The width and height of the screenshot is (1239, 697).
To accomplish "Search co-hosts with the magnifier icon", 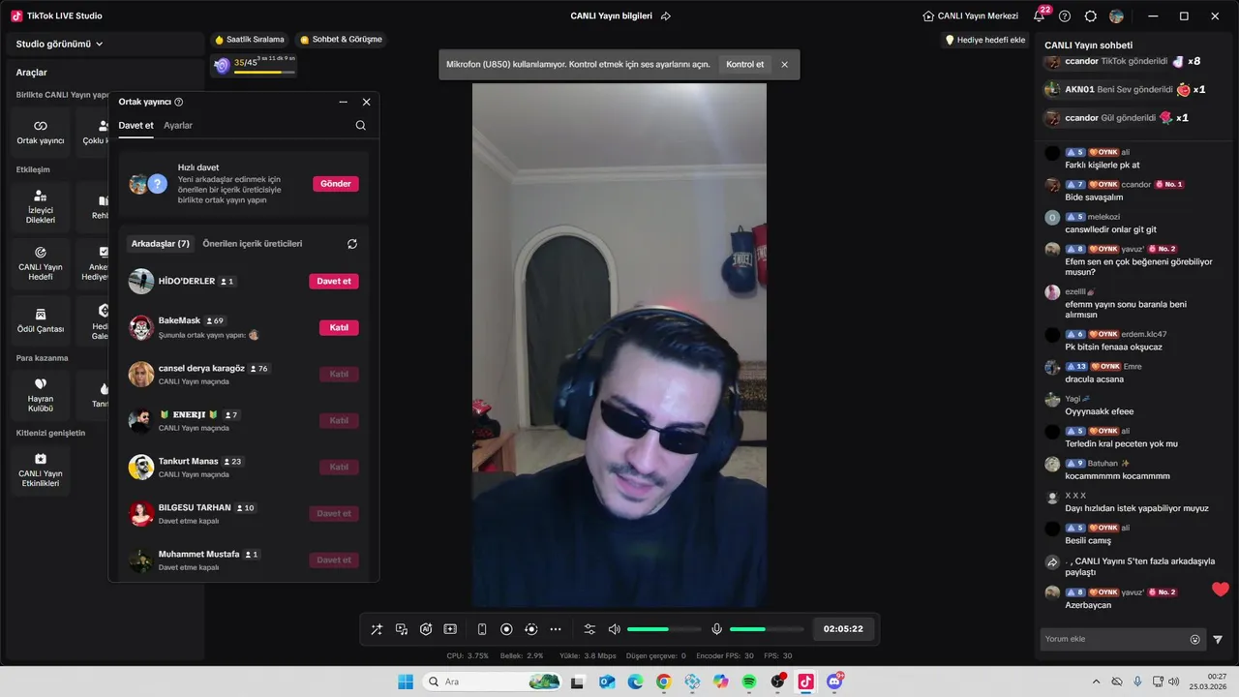I will pyautogui.click(x=361, y=125).
